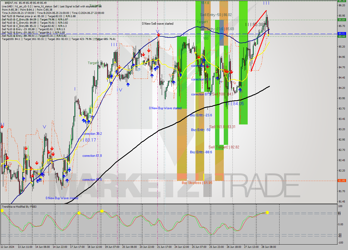
Task: Click the '27 Jun 13:00' time axis label
Action: (x=251, y=247)
